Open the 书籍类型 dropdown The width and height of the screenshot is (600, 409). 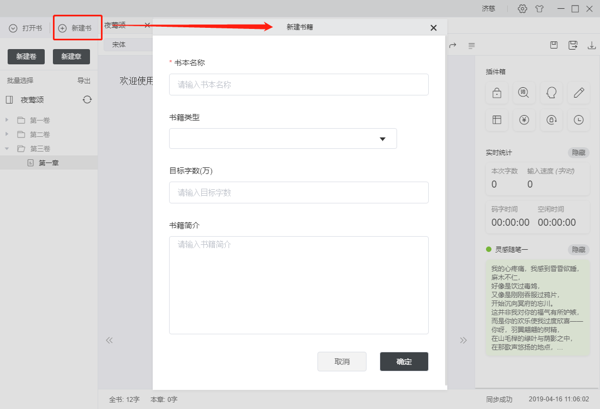coord(283,139)
